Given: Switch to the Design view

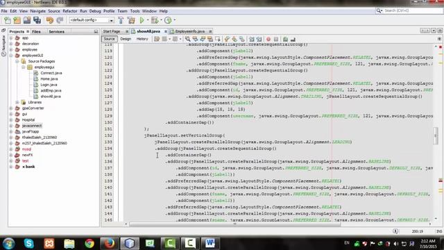Looking at the screenshot, I should (126, 39).
